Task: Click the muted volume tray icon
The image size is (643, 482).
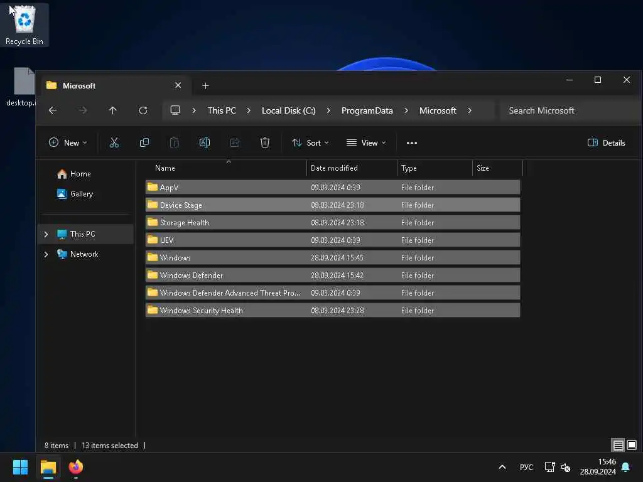Action: coord(566,467)
